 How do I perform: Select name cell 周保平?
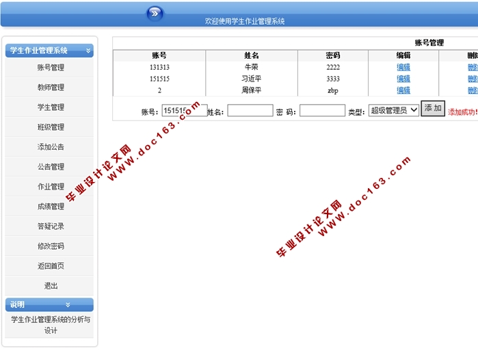(251, 90)
